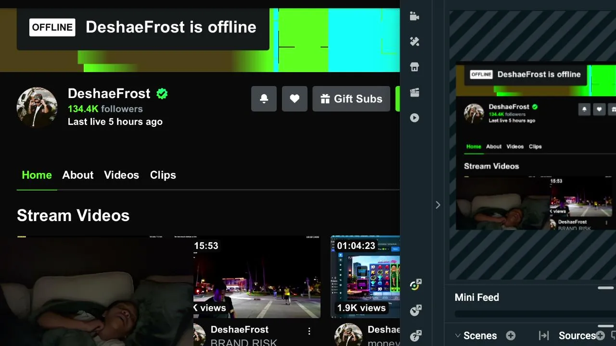The height and width of the screenshot is (346, 616).
Task: Open the Themes pencil-ruler icon
Action: tap(414, 42)
